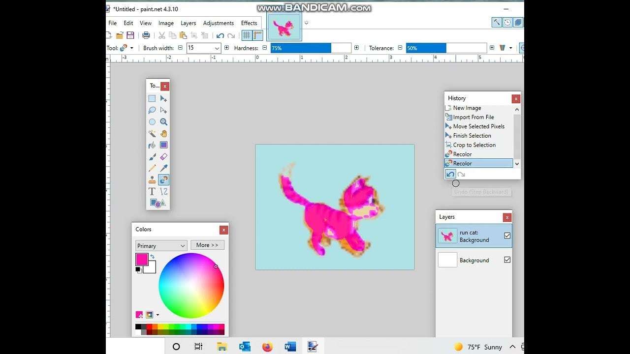630x354 pixels.
Task: Click the white secondary color swatch
Action: click(152, 269)
